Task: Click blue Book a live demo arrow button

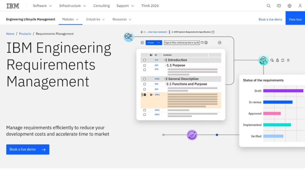Action: click(28, 150)
